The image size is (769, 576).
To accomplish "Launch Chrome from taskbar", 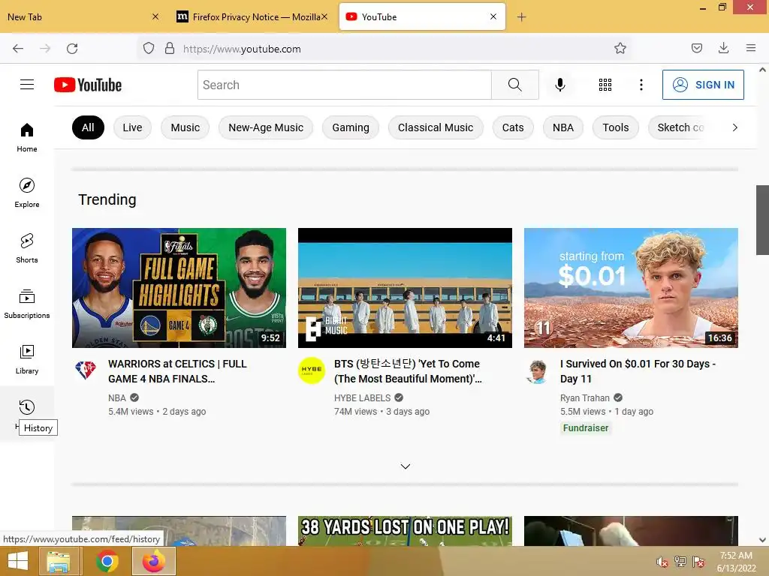I will coord(107,561).
